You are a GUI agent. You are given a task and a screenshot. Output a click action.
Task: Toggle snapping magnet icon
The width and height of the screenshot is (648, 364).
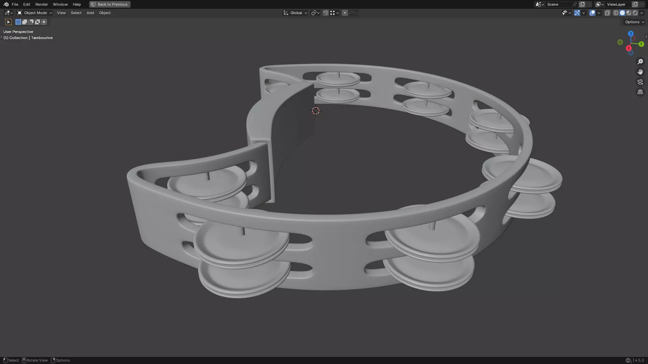tap(325, 13)
